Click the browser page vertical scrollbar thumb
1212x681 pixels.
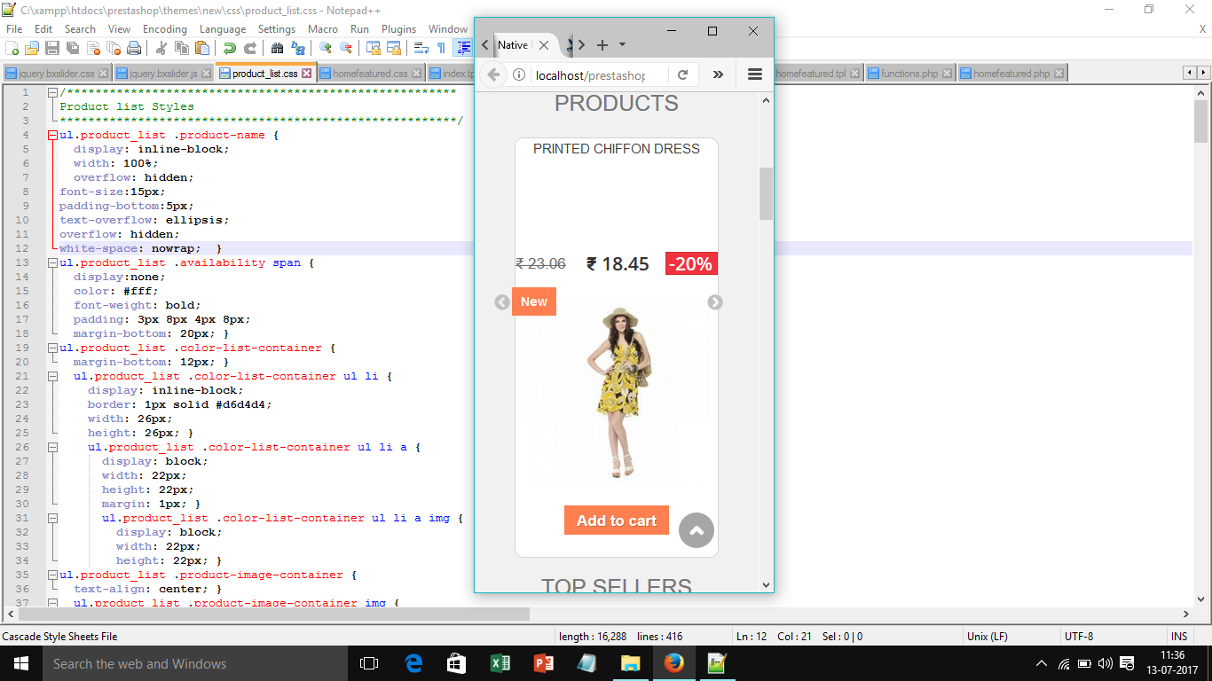tap(767, 192)
